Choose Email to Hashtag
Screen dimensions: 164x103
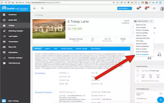[142, 30]
